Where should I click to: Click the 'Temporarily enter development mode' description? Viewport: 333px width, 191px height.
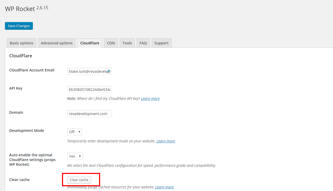(111, 141)
